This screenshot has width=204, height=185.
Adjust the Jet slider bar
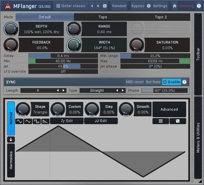click(63, 66)
